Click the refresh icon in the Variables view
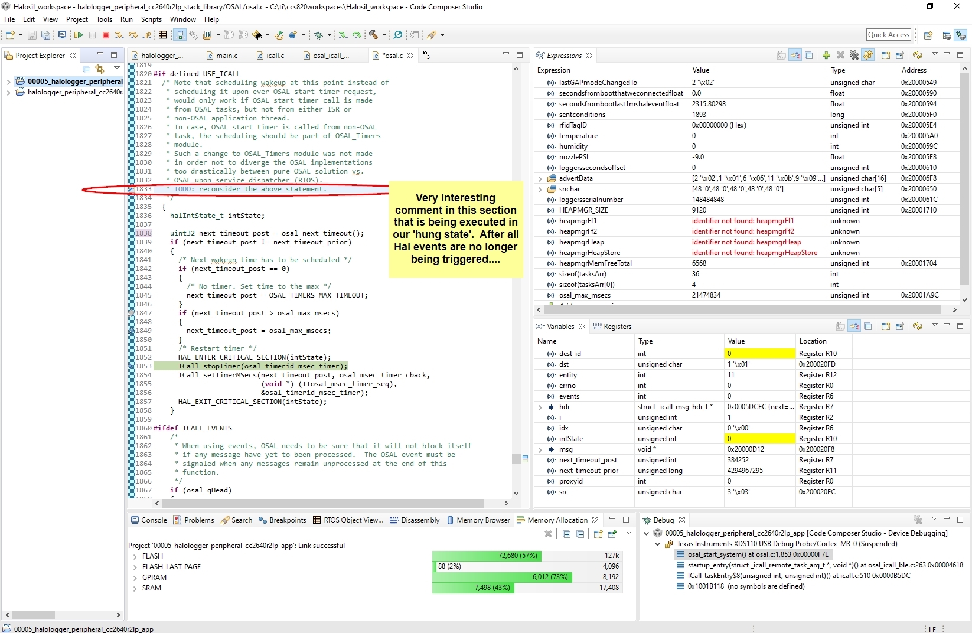The height and width of the screenshot is (633, 972). pyautogui.click(x=917, y=327)
